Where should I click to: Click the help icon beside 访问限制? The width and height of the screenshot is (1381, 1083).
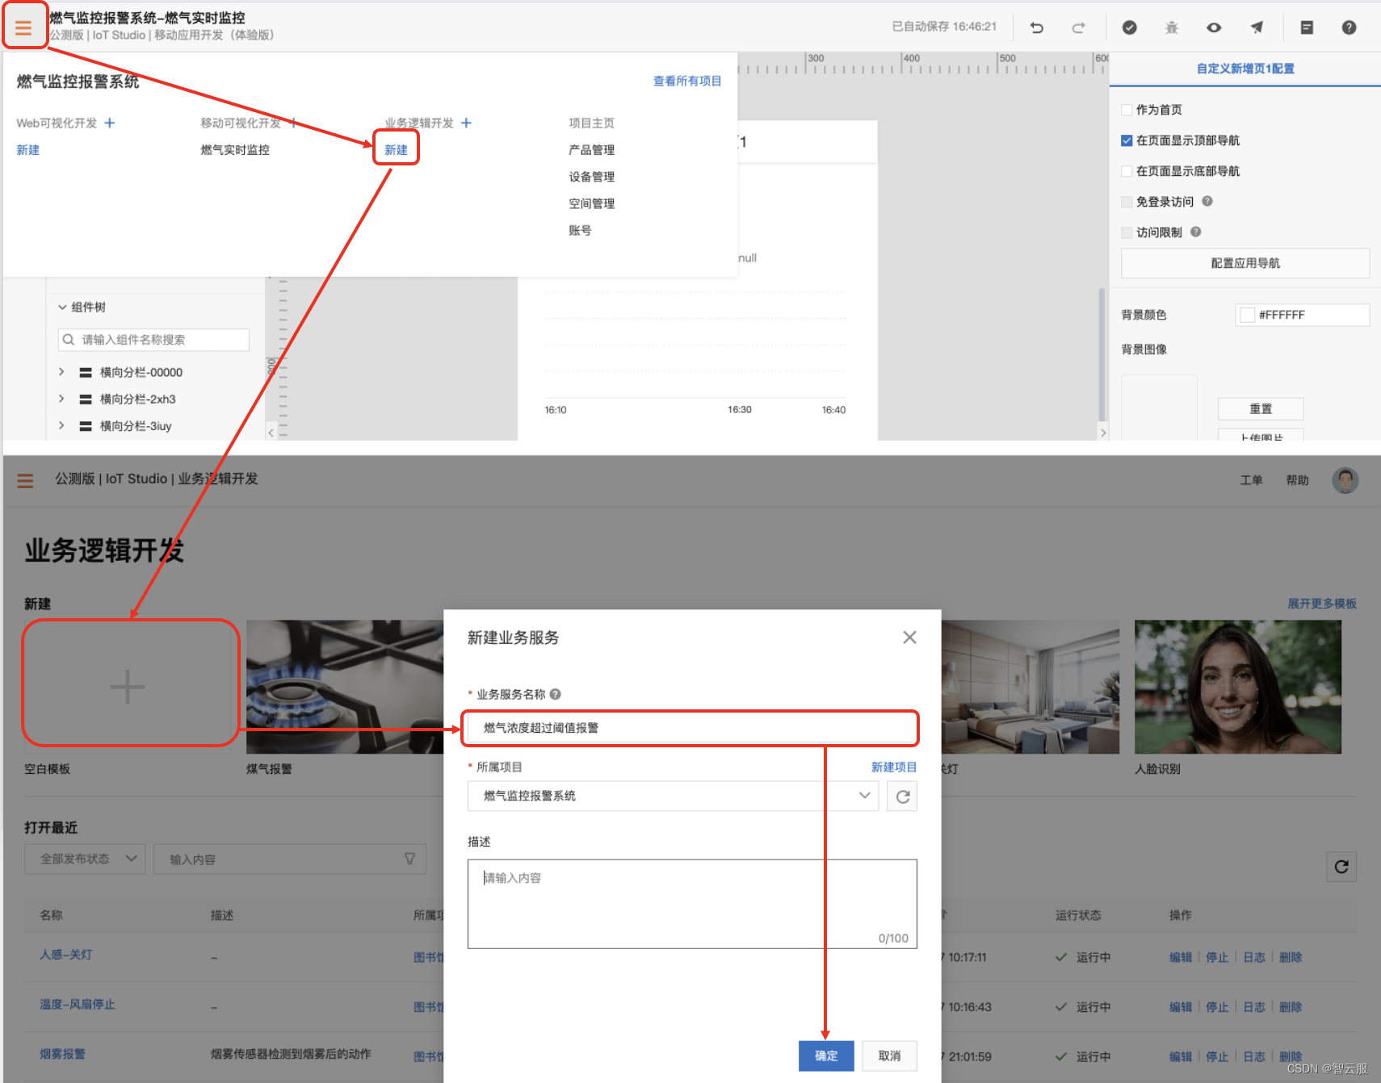tap(1196, 232)
